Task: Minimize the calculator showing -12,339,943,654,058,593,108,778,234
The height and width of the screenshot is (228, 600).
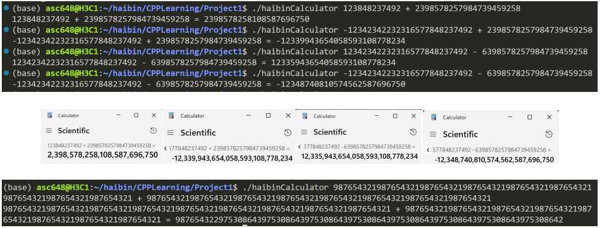Action: tap(249, 115)
